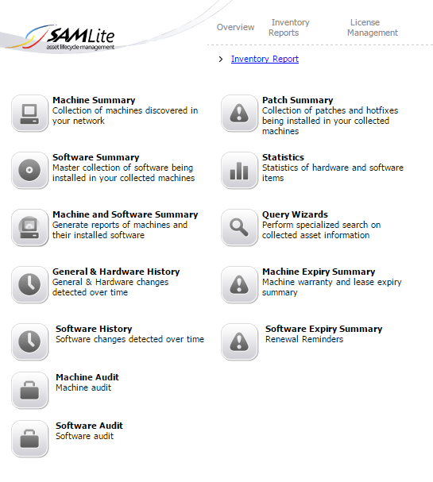Open the Inventory Reports tab

click(x=289, y=28)
